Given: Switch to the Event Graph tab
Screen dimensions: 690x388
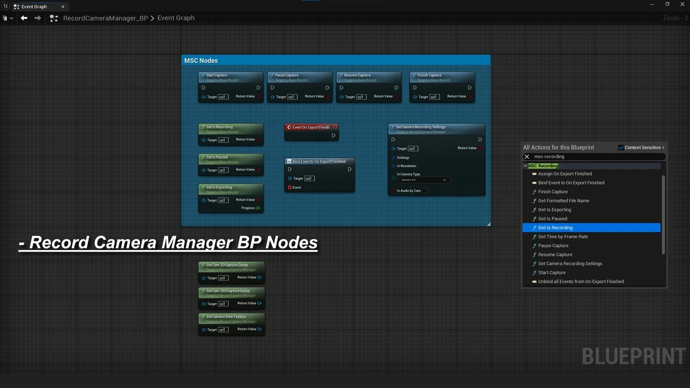Looking at the screenshot, I should [34, 6].
